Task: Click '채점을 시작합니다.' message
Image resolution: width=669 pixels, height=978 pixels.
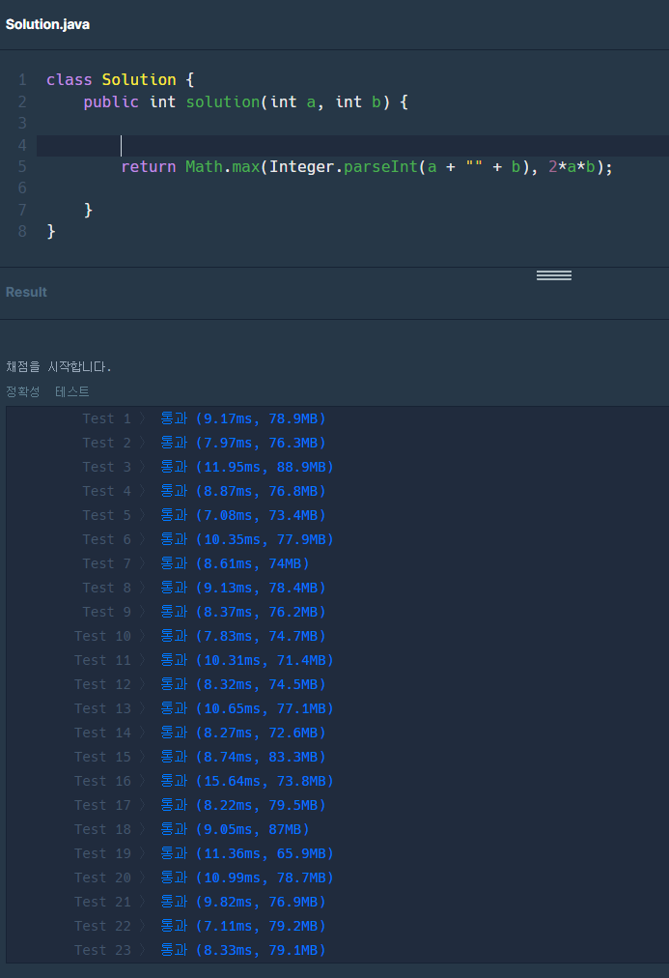Action: pyautogui.click(x=59, y=367)
